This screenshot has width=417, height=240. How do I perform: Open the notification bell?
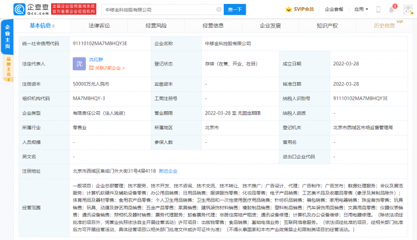[x=391, y=9]
